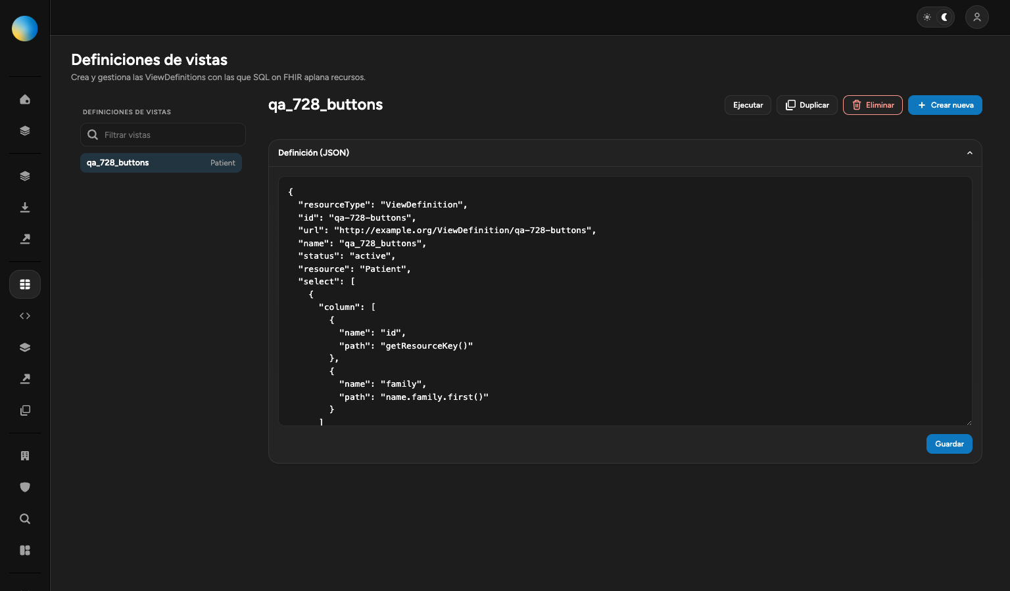1010x591 pixels.
Task: Click the layers icon just below home icon
Action: pos(25,131)
